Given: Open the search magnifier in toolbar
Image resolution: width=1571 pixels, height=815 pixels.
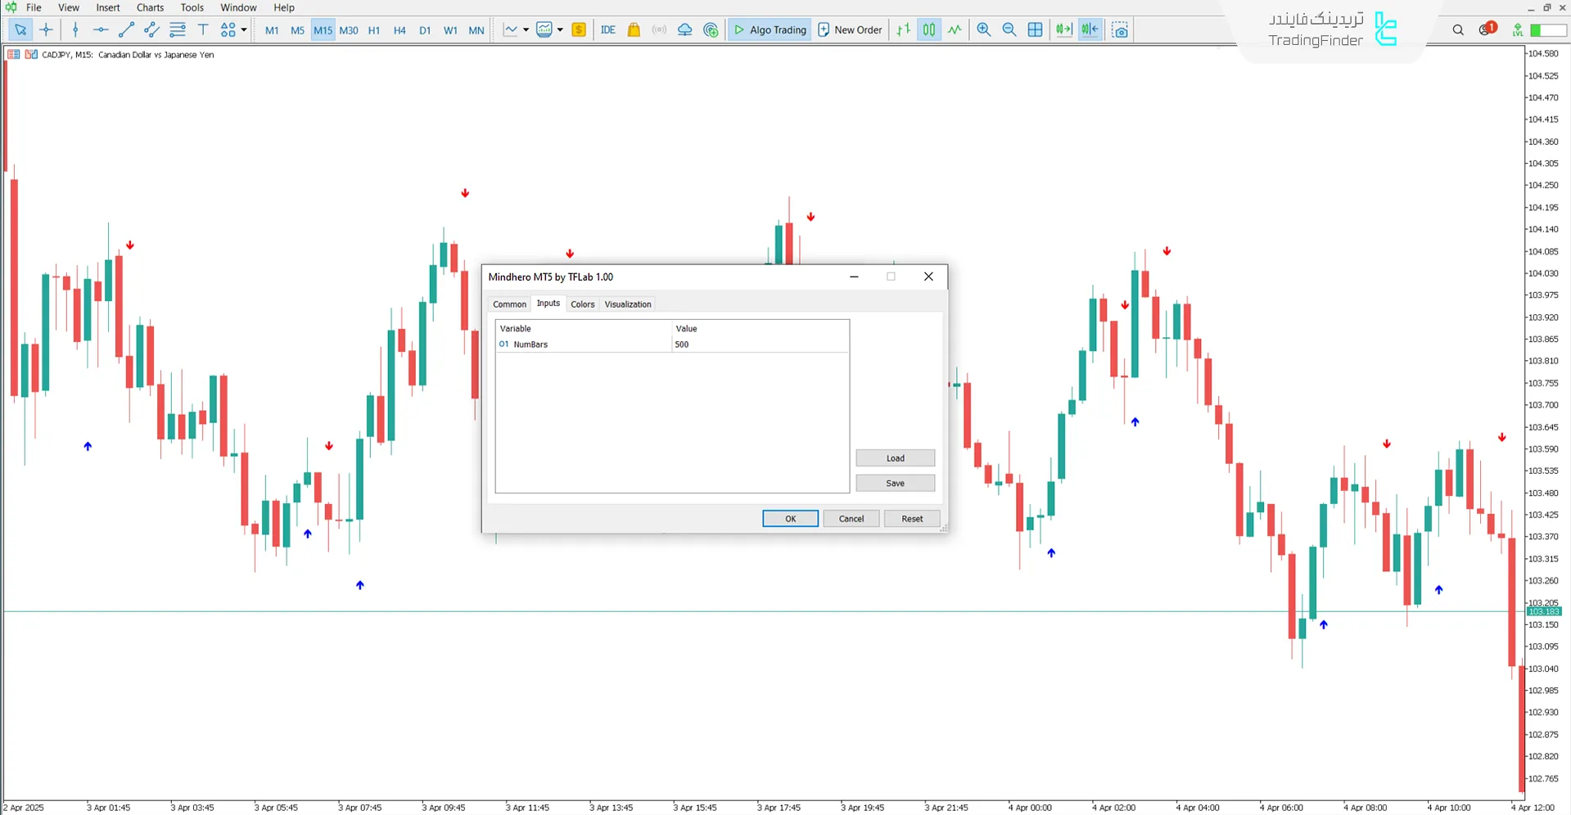Looking at the screenshot, I should [x=1458, y=30].
